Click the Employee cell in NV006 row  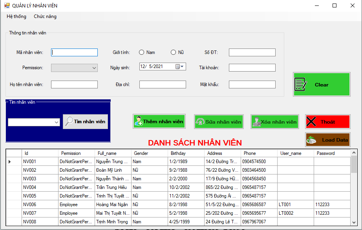tap(77, 205)
